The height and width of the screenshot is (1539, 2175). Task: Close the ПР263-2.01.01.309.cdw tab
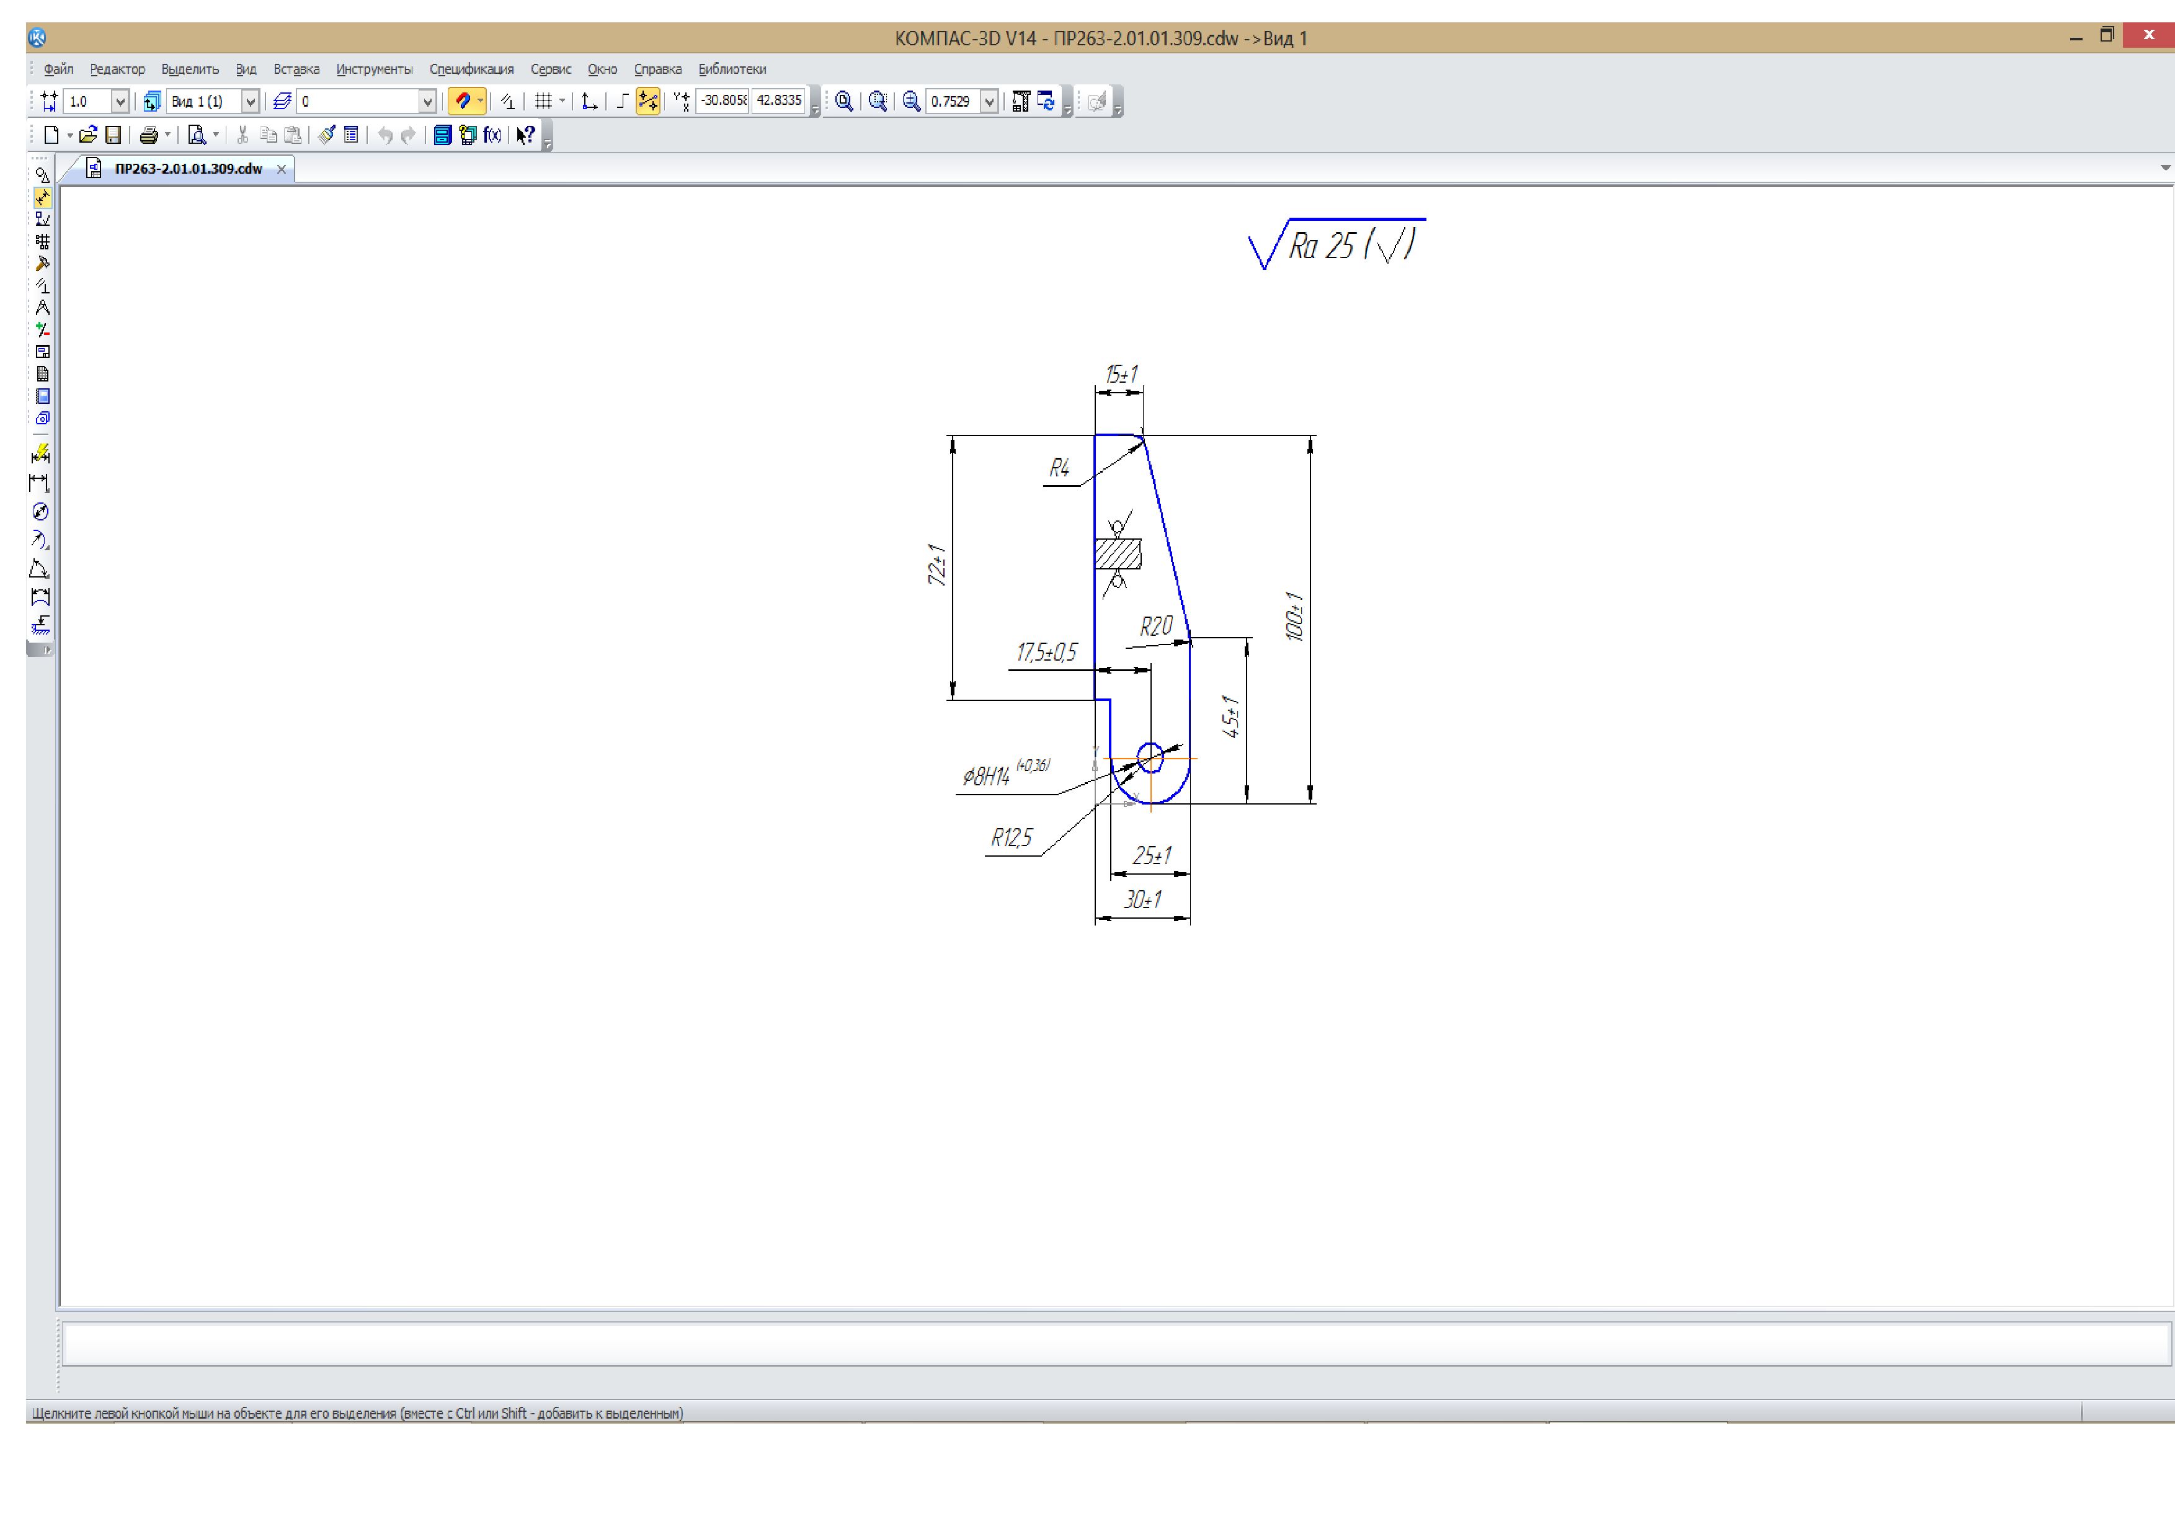coord(282,169)
